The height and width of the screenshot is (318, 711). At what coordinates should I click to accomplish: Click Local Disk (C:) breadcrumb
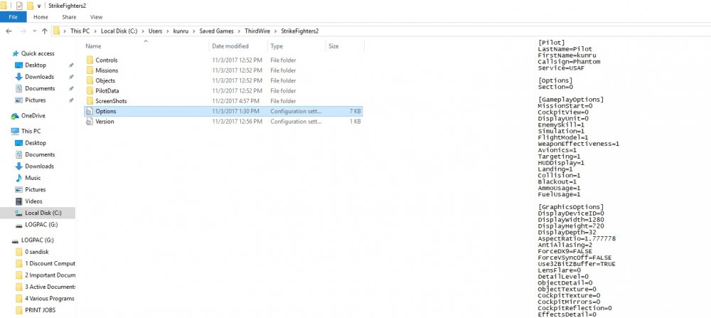point(119,31)
